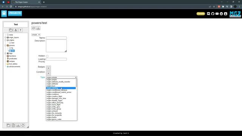This screenshot has width=242, height=136.
Task: Click the Loading Priority input field
Action: pyautogui.click(x=56, y=59)
